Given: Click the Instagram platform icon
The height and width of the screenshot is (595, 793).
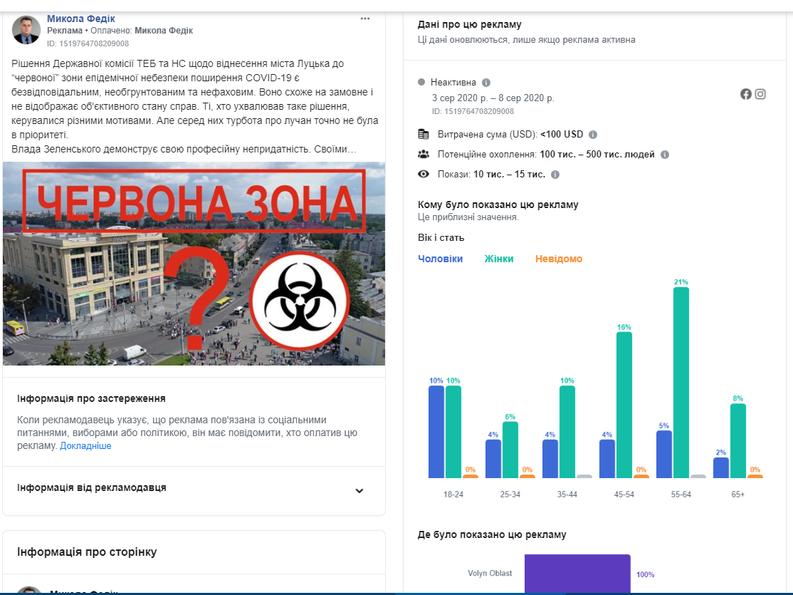Looking at the screenshot, I should [760, 94].
